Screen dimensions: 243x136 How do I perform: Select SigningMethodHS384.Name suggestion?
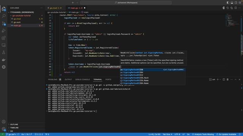[153, 83]
